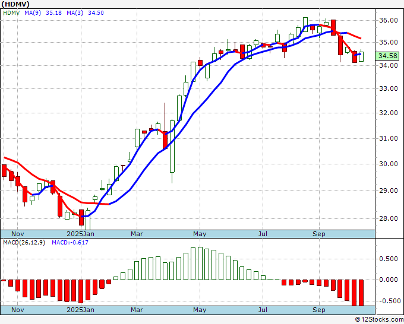Click the 36.00 price axis label

(389, 20)
